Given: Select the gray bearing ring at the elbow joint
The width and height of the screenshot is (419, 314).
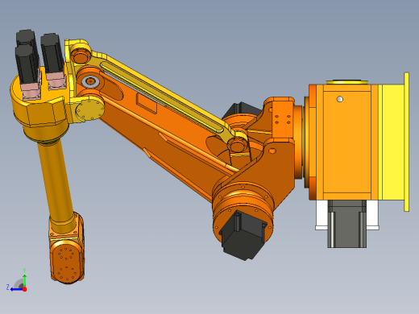Looking at the screenshot, I should (90, 81).
